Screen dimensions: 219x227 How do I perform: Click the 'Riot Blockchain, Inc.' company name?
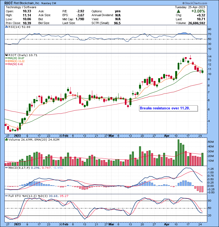(x=27, y=3)
